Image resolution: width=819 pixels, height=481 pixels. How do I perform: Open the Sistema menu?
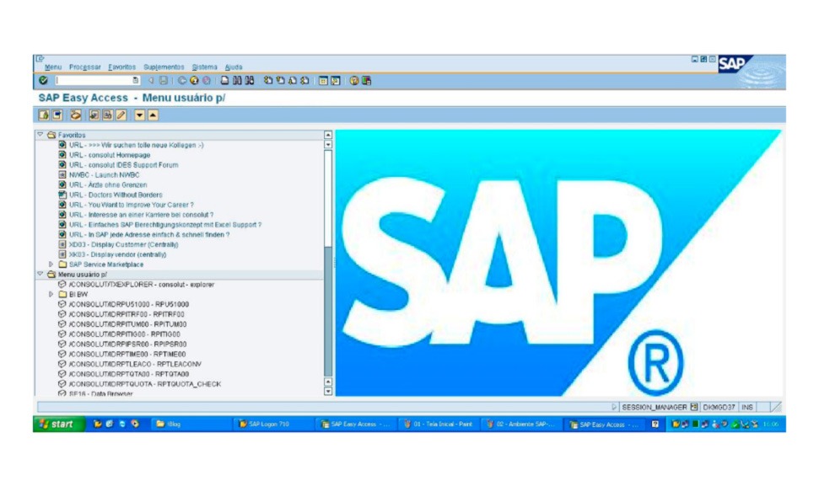click(204, 67)
